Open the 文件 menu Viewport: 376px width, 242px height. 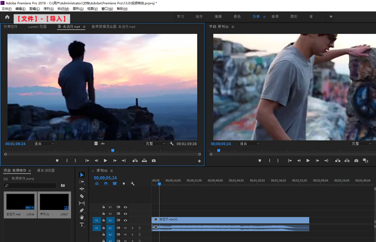tap(6, 9)
